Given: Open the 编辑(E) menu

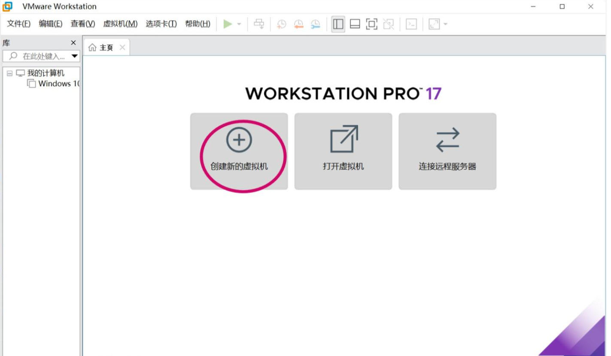Looking at the screenshot, I should (51, 24).
